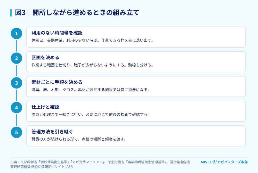
Task: Click the description starting 作業する範囲を仕切り
Action: coord(92,65)
